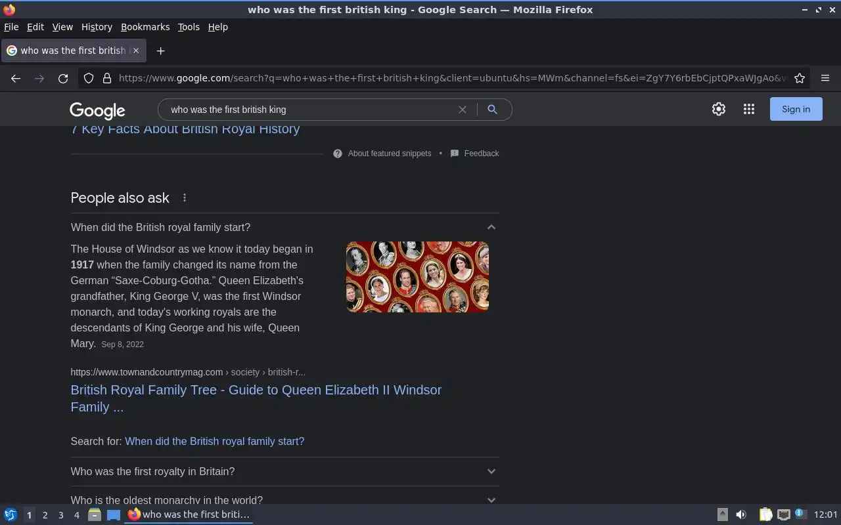
Task: Click the 'People also ask' heading
Action: pyautogui.click(x=120, y=198)
